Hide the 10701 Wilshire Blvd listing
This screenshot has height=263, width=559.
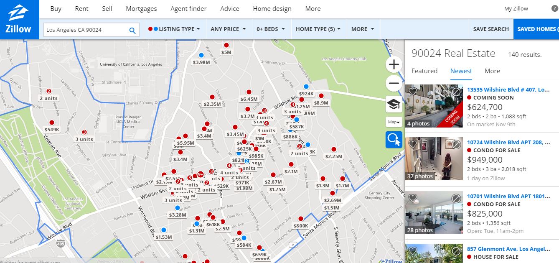[456, 198]
